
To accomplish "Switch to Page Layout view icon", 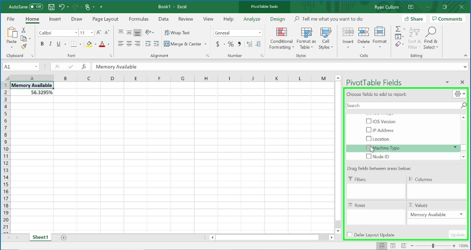I will [393, 246].
